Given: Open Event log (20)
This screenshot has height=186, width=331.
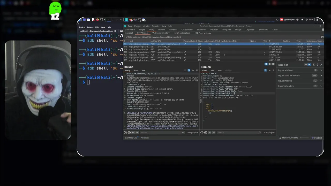Looking at the screenshot, I should coord(131,138).
